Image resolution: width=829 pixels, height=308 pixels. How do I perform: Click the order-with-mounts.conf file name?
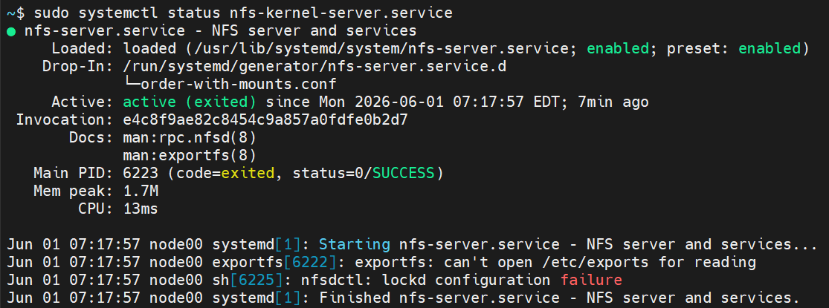(239, 84)
